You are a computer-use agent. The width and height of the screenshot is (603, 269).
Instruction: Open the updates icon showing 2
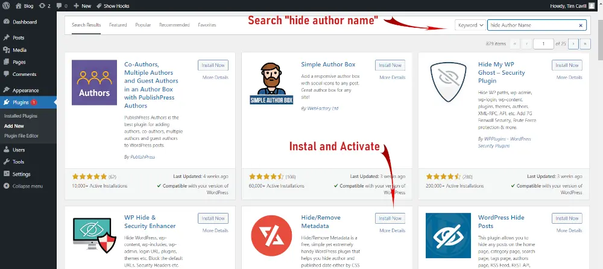point(45,6)
